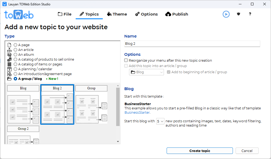Select the 'A page' radio button
The width and height of the screenshot is (271, 159).
15,45
